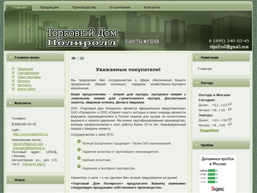
Task: Click the Яндекс traffic widget
Action: [218, 173]
